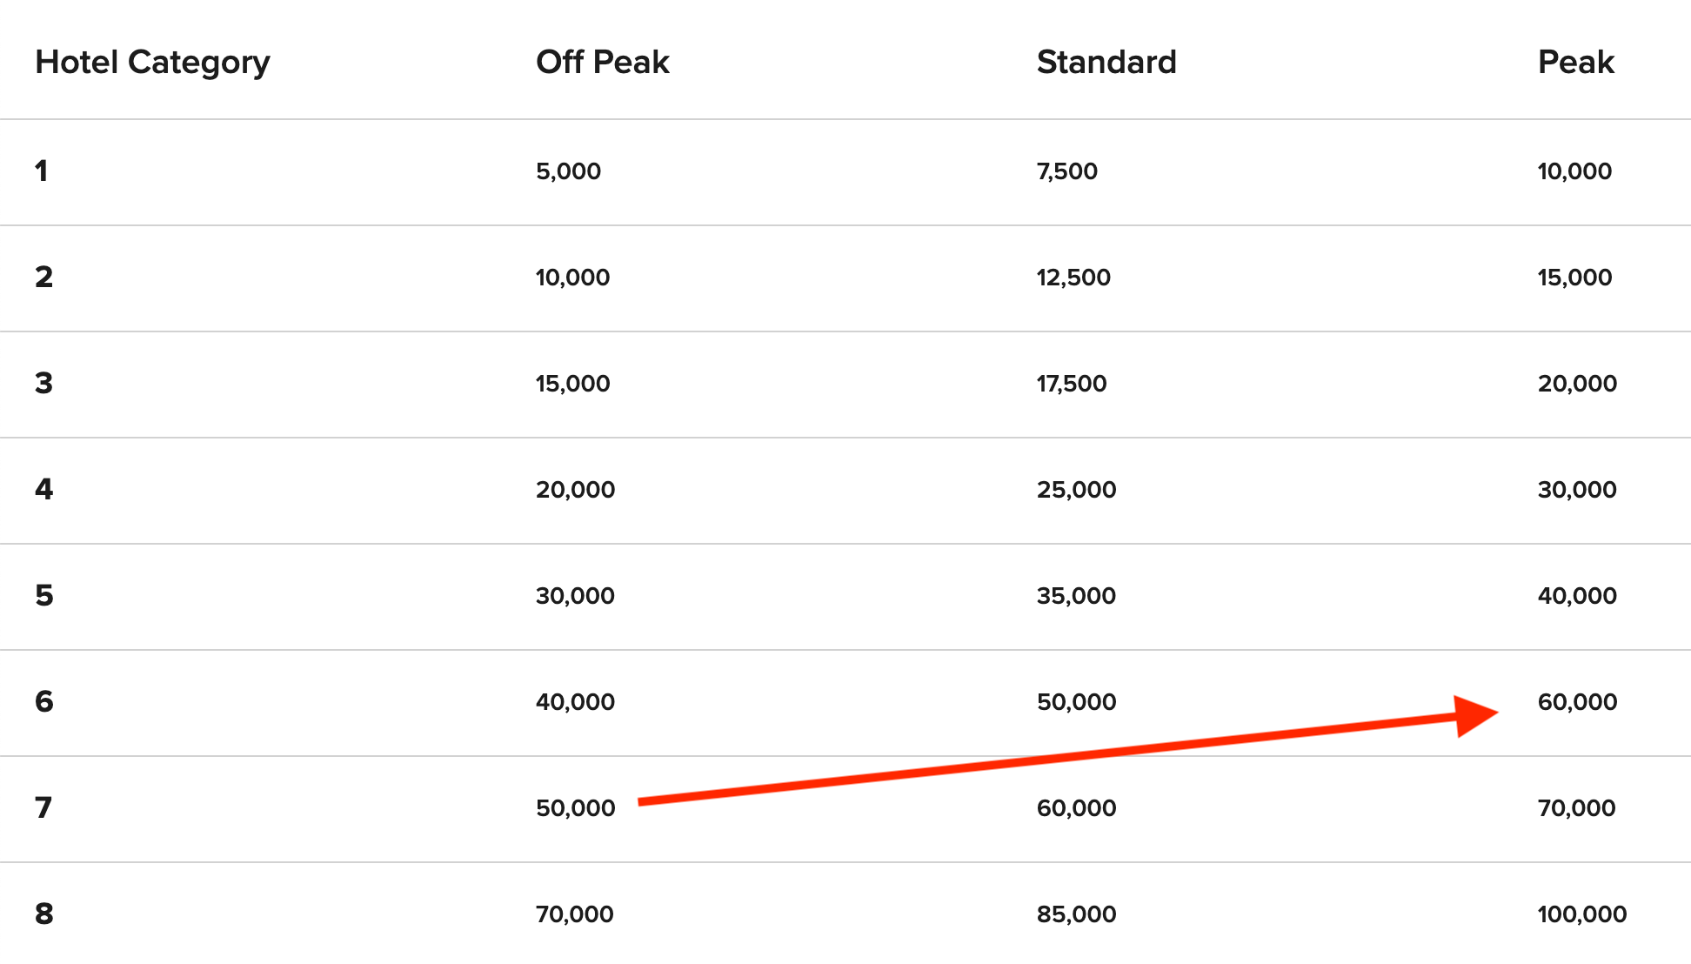Click category 4 Peak value 30,000

click(1577, 490)
